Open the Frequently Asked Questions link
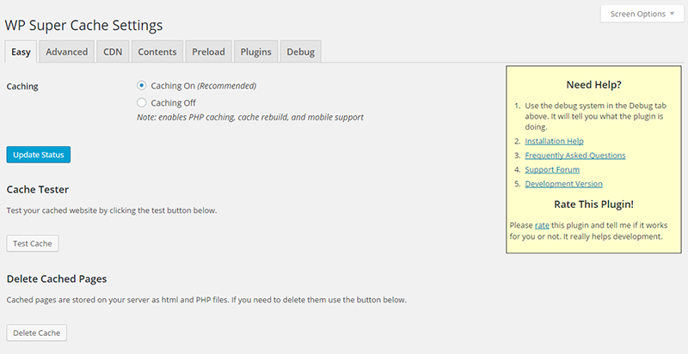Image resolution: width=688 pixels, height=354 pixels. [x=574, y=156]
